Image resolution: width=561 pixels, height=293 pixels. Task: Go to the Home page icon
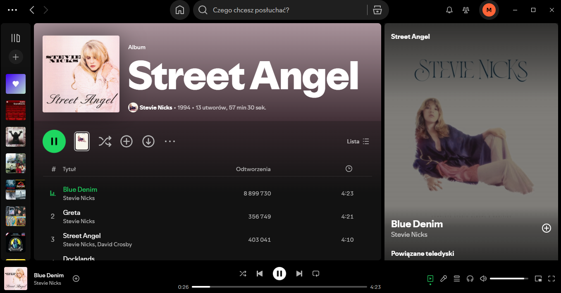[x=180, y=10]
